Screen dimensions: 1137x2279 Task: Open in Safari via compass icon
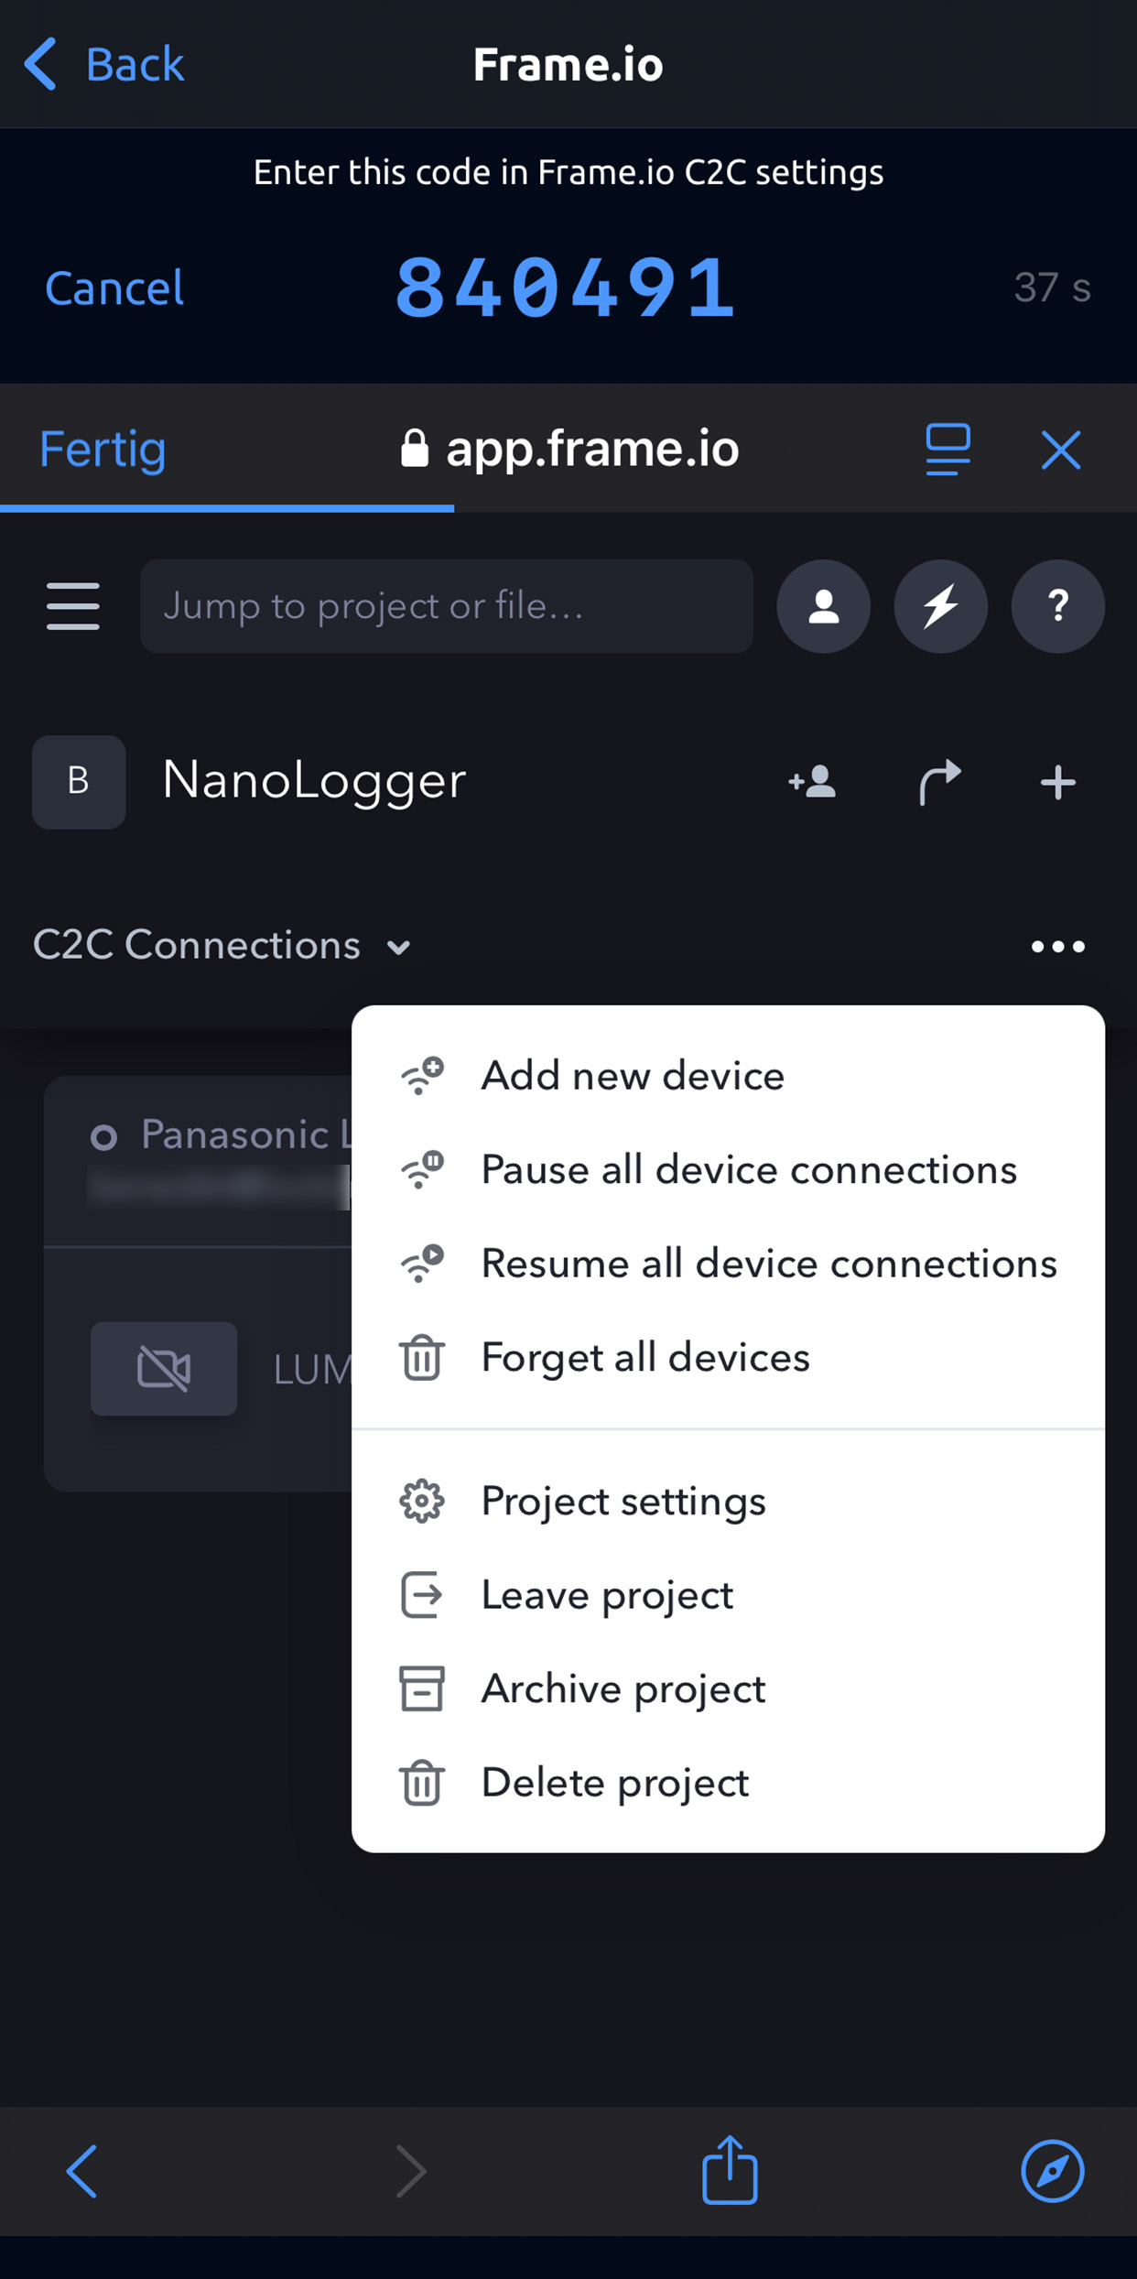pos(1053,2171)
